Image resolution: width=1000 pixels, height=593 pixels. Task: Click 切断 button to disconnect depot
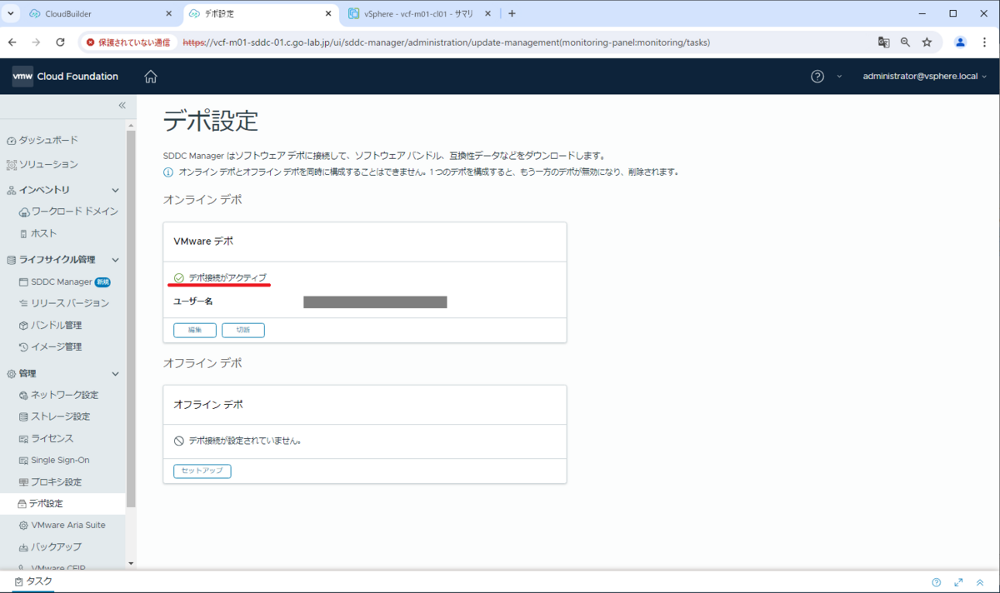click(x=243, y=330)
